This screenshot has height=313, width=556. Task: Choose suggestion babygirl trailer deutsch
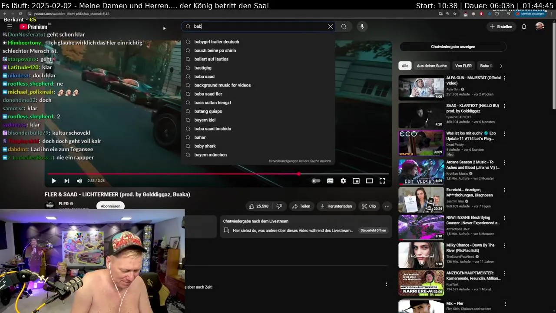coord(217,42)
